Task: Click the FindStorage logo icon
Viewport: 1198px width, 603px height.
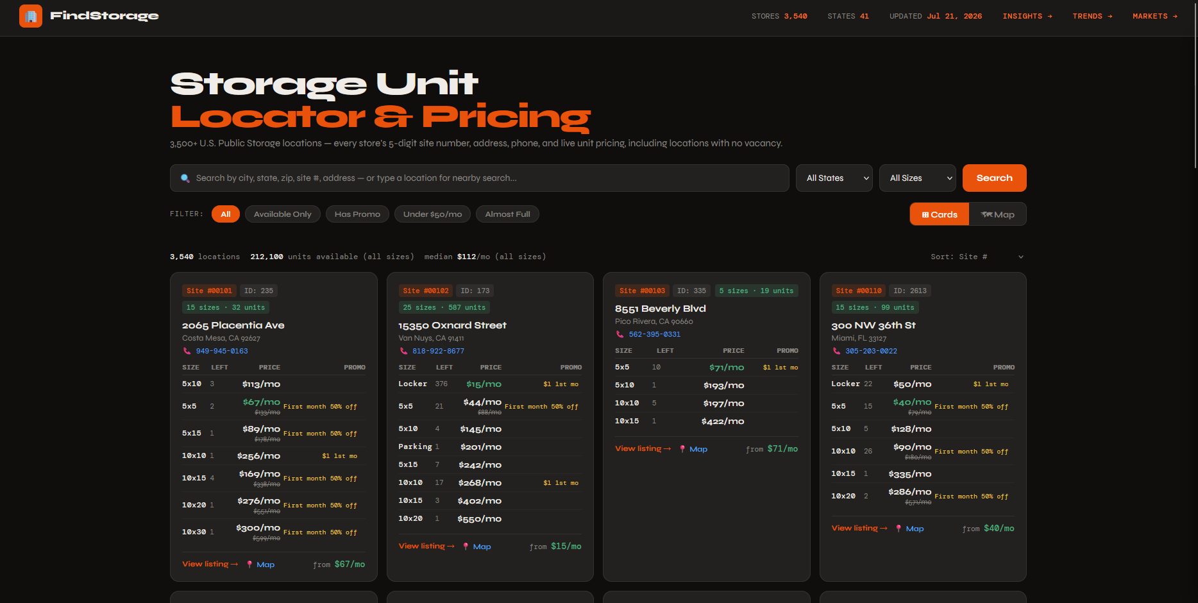Action: [31, 16]
